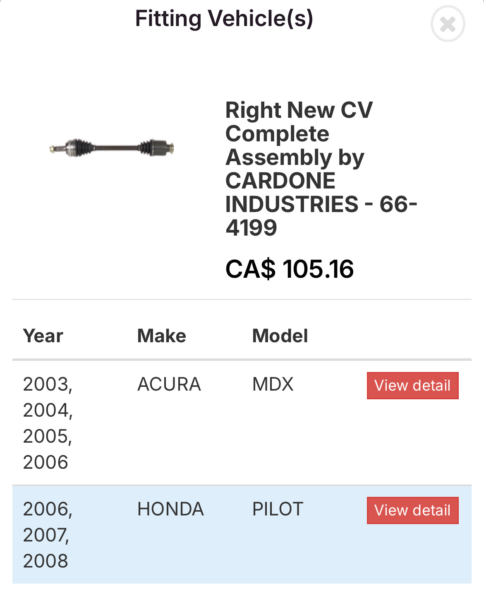484x589 pixels.
Task: Click year 2008 in the Honda row
Action: click(x=46, y=561)
